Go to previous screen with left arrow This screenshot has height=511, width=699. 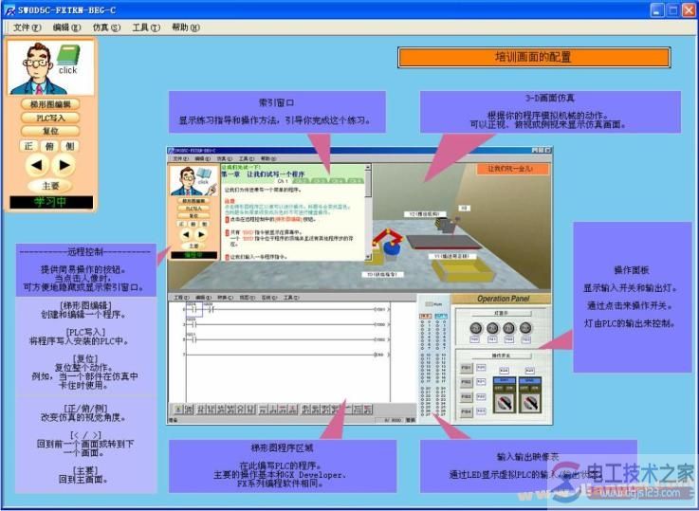tap(37, 165)
